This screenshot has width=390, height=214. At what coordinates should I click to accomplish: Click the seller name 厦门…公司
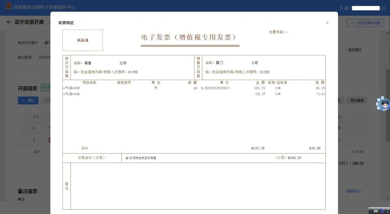click(237, 63)
